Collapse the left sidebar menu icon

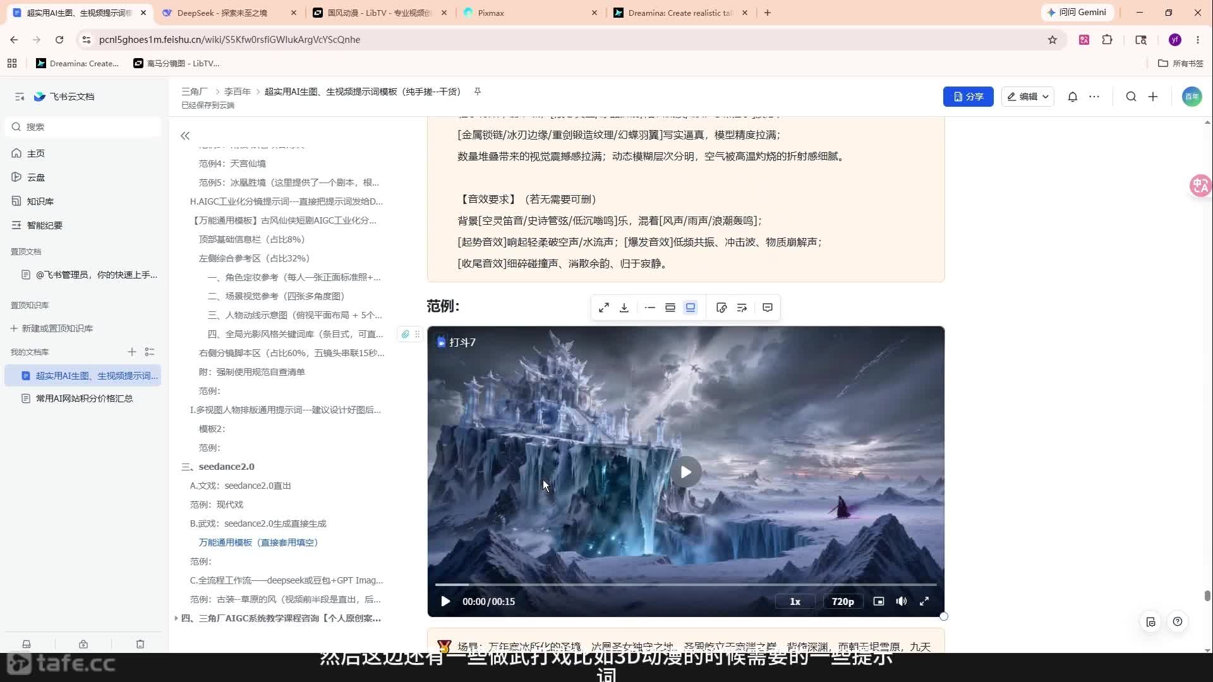click(x=20, y=97)
